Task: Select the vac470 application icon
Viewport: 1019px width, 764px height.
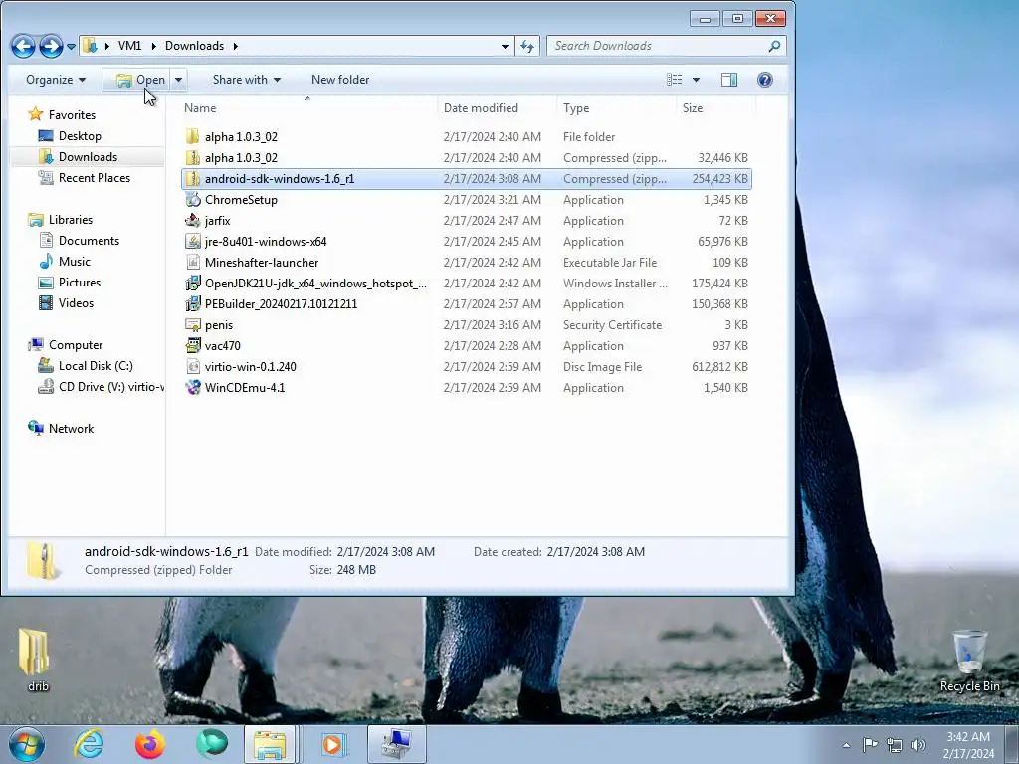Action: tap(192, 345)
